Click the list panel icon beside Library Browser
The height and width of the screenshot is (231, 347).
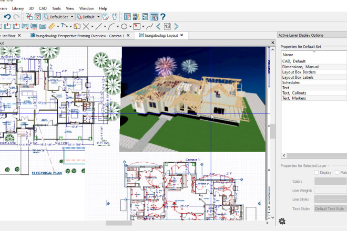pyautogui.click(x=145, y=17)
